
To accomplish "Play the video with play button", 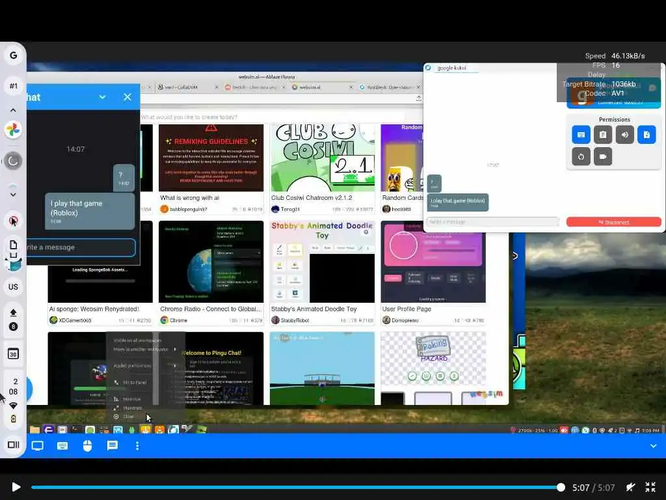I will (16, 487).
